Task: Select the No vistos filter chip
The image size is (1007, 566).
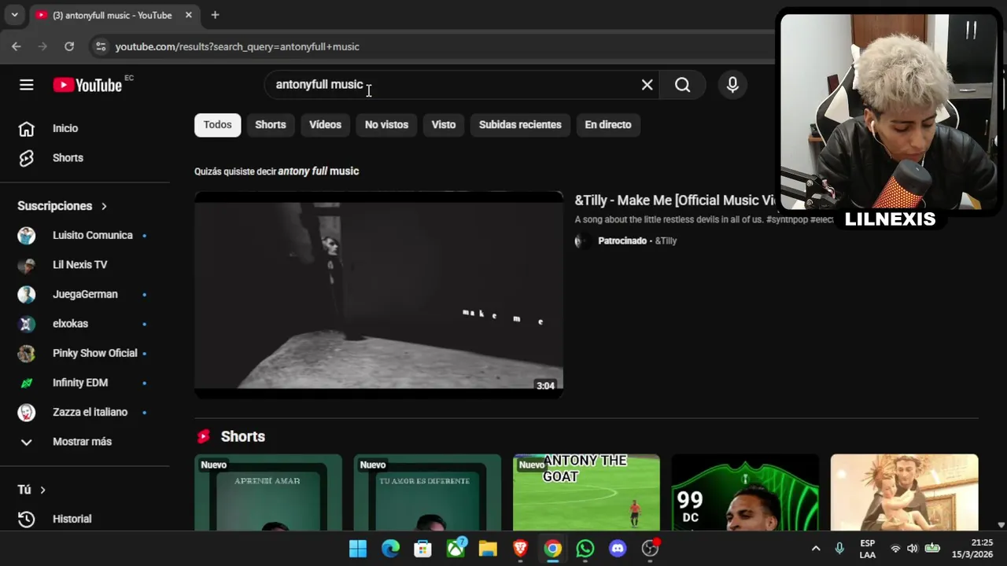Action: [386, 125]
